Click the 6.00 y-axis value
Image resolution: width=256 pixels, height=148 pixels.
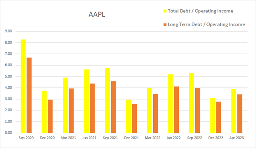pos(8,65)
